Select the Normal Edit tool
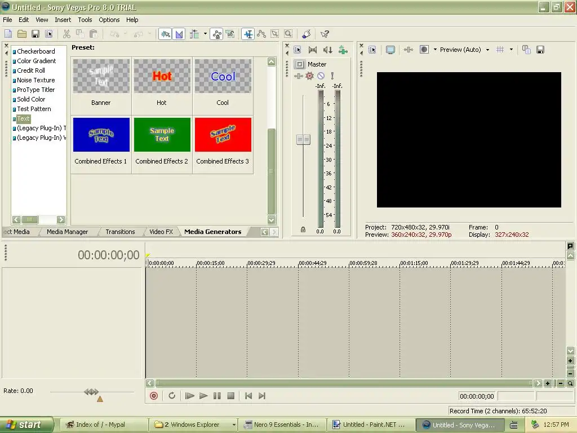Image resolution: width=577 pixels, height=433 pixels. pyautogui.click(x=248, y=34)
